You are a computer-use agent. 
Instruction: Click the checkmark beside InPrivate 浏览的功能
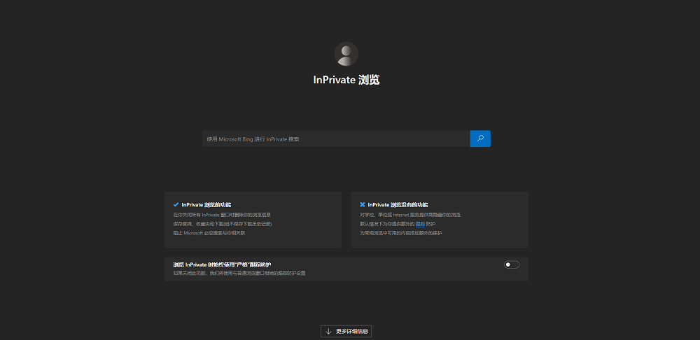coord(176,205)
